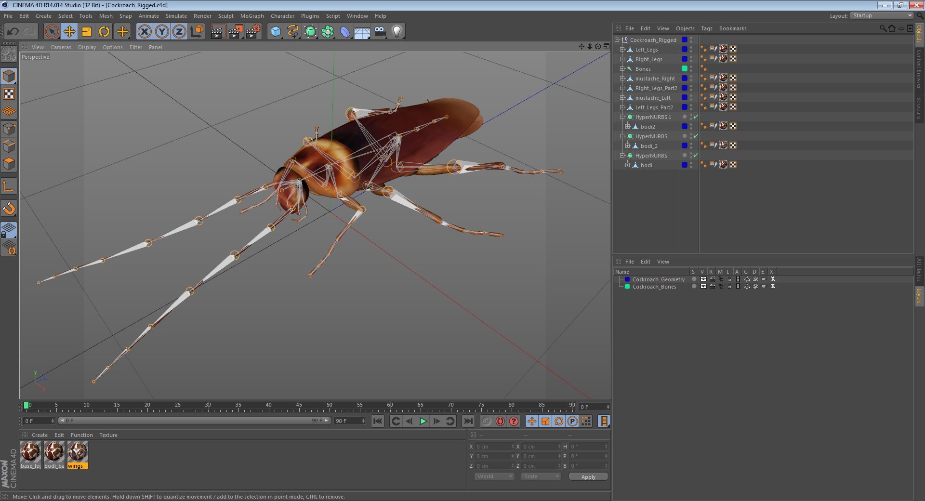Open the HyperNURBS generator icon
Viewport: 925px width, 501px height.
[x=311, y=32]
